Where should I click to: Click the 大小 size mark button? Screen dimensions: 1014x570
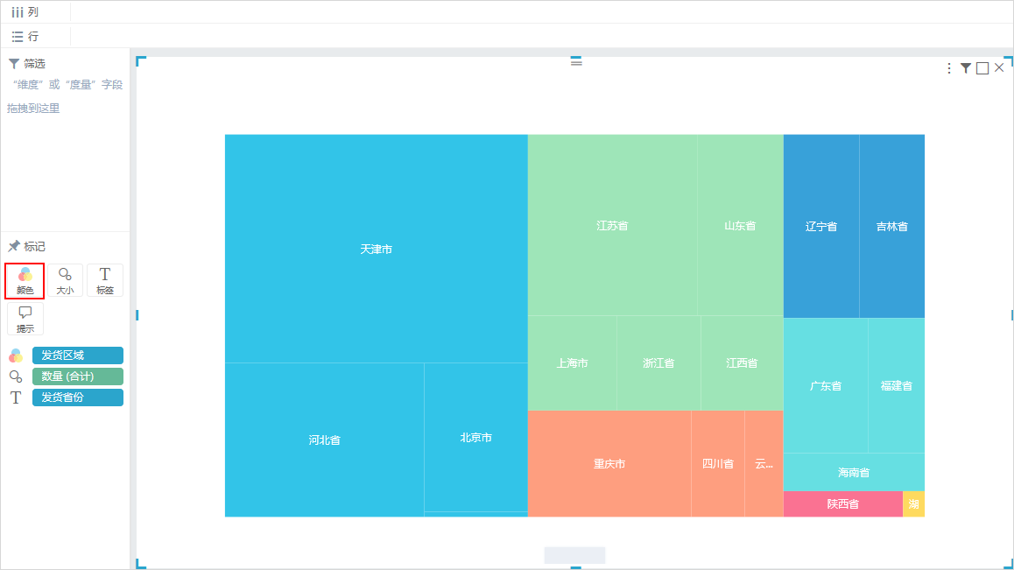[65, 281]
